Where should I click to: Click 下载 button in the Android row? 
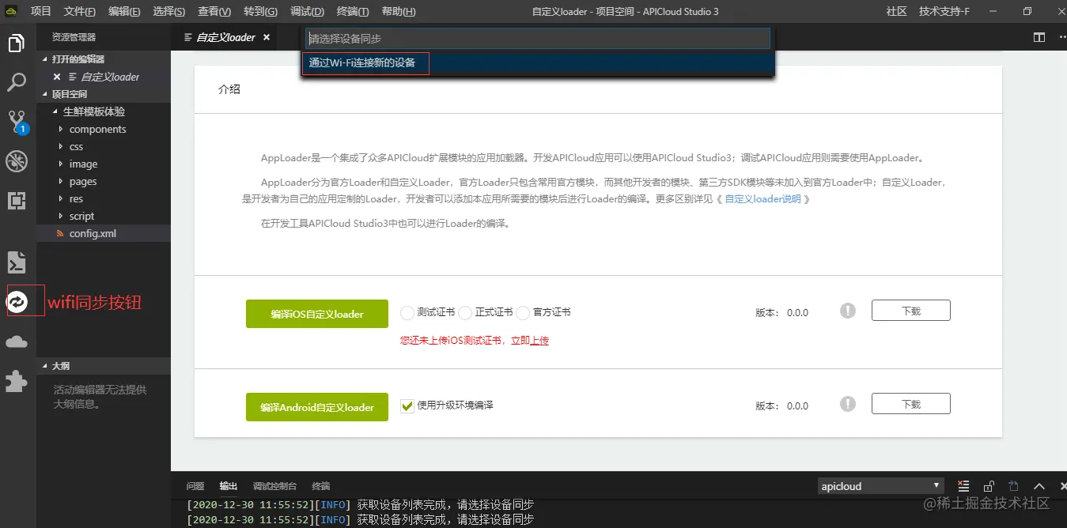click(911, 404)
